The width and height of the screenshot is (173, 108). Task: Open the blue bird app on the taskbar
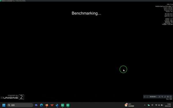point(57,105)
